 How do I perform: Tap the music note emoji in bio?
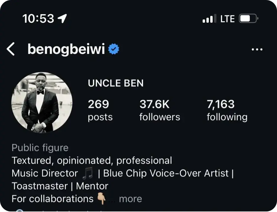(88, 173)
